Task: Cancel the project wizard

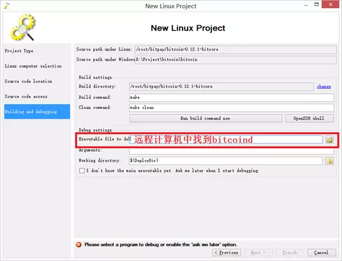Action: 321,252
